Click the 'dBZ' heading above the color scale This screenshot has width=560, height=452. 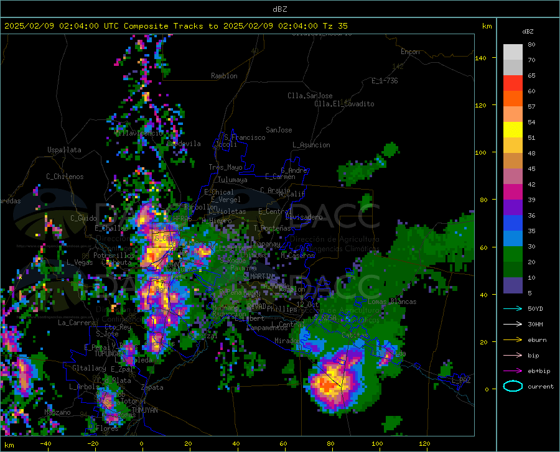pyautogui.click(x=528, y=31)
